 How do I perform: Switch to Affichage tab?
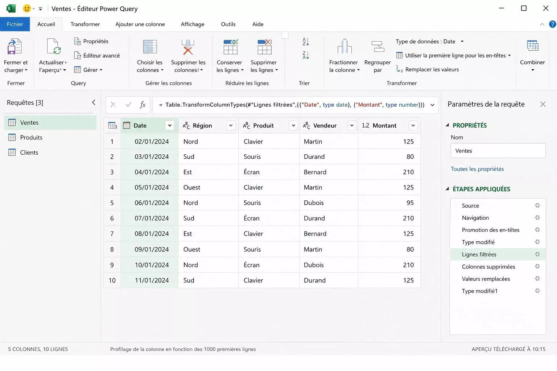coord(193,24)
